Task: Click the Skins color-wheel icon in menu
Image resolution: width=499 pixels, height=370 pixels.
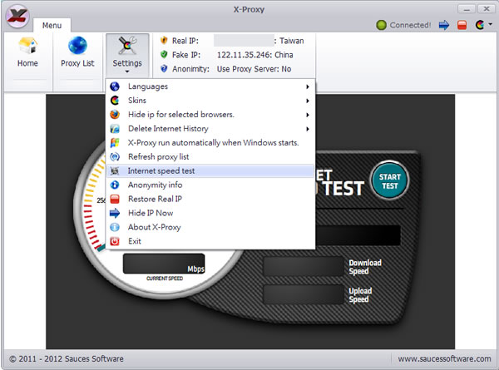Action: [x=115, y=101]
